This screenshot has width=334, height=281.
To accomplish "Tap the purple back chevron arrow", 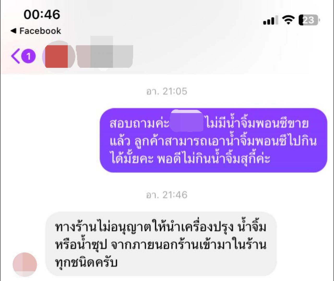I will 15,56.
